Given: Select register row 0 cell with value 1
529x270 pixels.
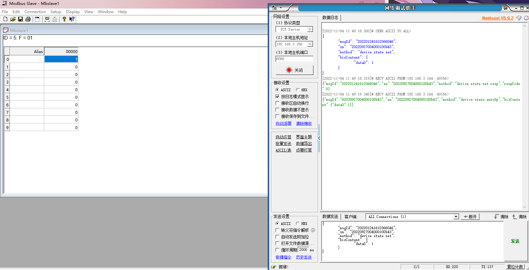Looking at the screenshot, I should 61,59.
